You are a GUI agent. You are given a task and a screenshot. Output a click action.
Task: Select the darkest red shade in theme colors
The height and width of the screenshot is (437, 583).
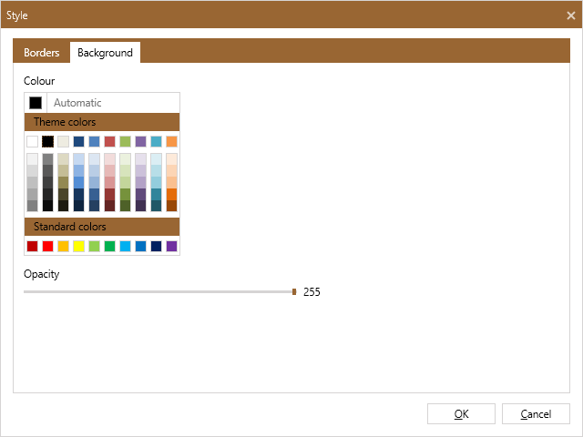[109, 206]
